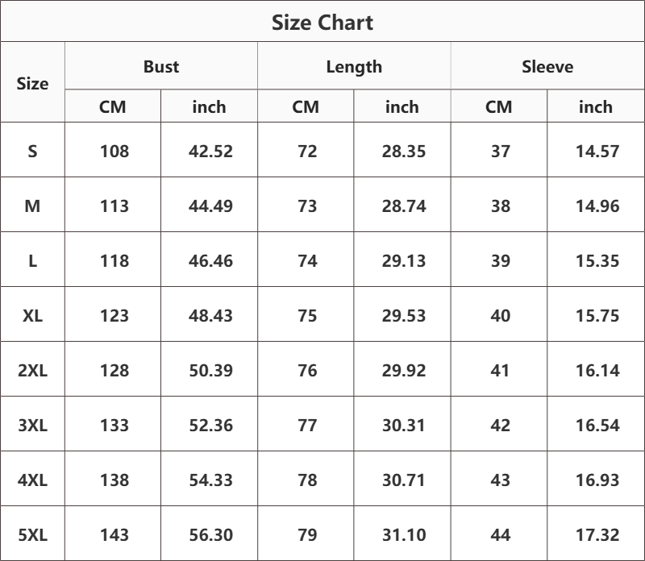The width and height of the screenshot is (645, 561).
Task: Click the 108 bust value cell
Action: [114, 151]
